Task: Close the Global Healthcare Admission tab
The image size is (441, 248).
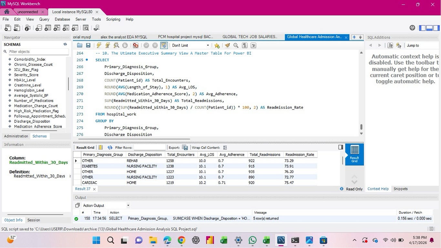Action: (x=346, y=37)
